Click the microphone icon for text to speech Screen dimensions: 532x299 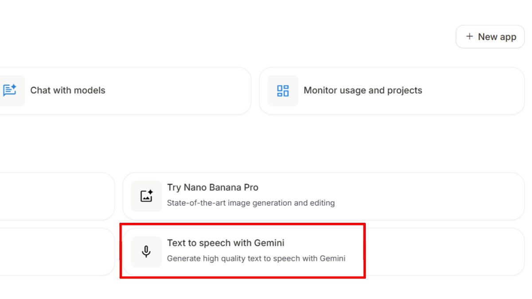[x=146, y=252]
